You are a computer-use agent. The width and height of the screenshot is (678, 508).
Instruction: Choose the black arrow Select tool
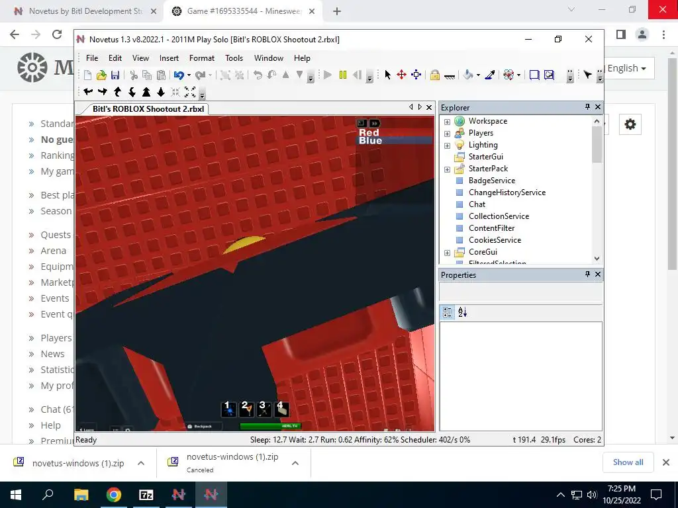click(387, 75)
